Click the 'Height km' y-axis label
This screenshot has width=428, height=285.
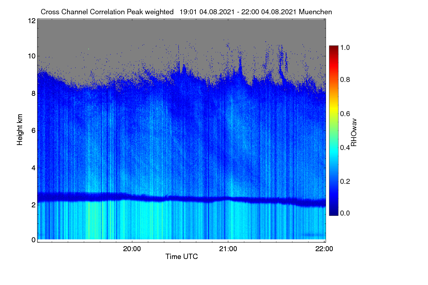pos(20,130)
